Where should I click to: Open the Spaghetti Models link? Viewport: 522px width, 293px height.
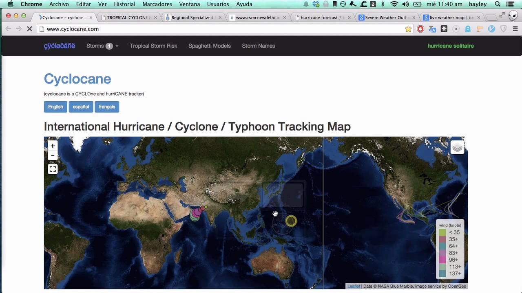210,46
